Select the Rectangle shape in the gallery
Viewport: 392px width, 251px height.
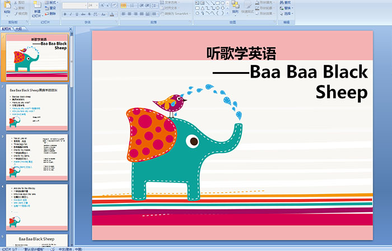click(218, 3)
